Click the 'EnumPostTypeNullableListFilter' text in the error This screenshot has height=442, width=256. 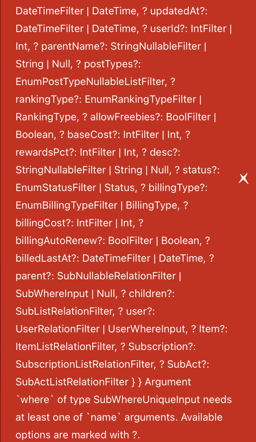89,82
